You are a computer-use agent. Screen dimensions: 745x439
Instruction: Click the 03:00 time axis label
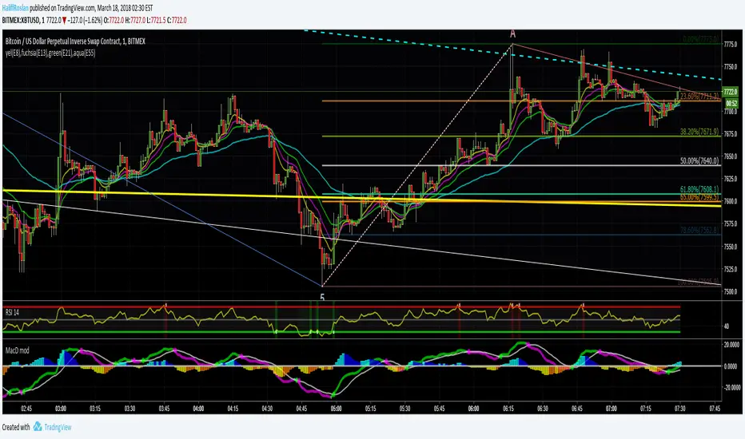pos(61,409)
